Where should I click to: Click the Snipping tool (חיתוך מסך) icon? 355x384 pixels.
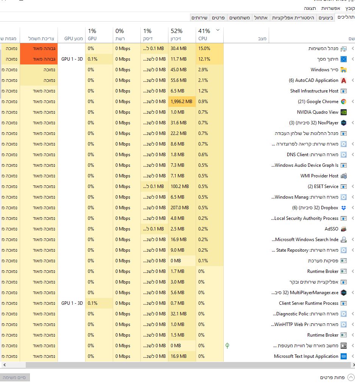coord(344,59)
